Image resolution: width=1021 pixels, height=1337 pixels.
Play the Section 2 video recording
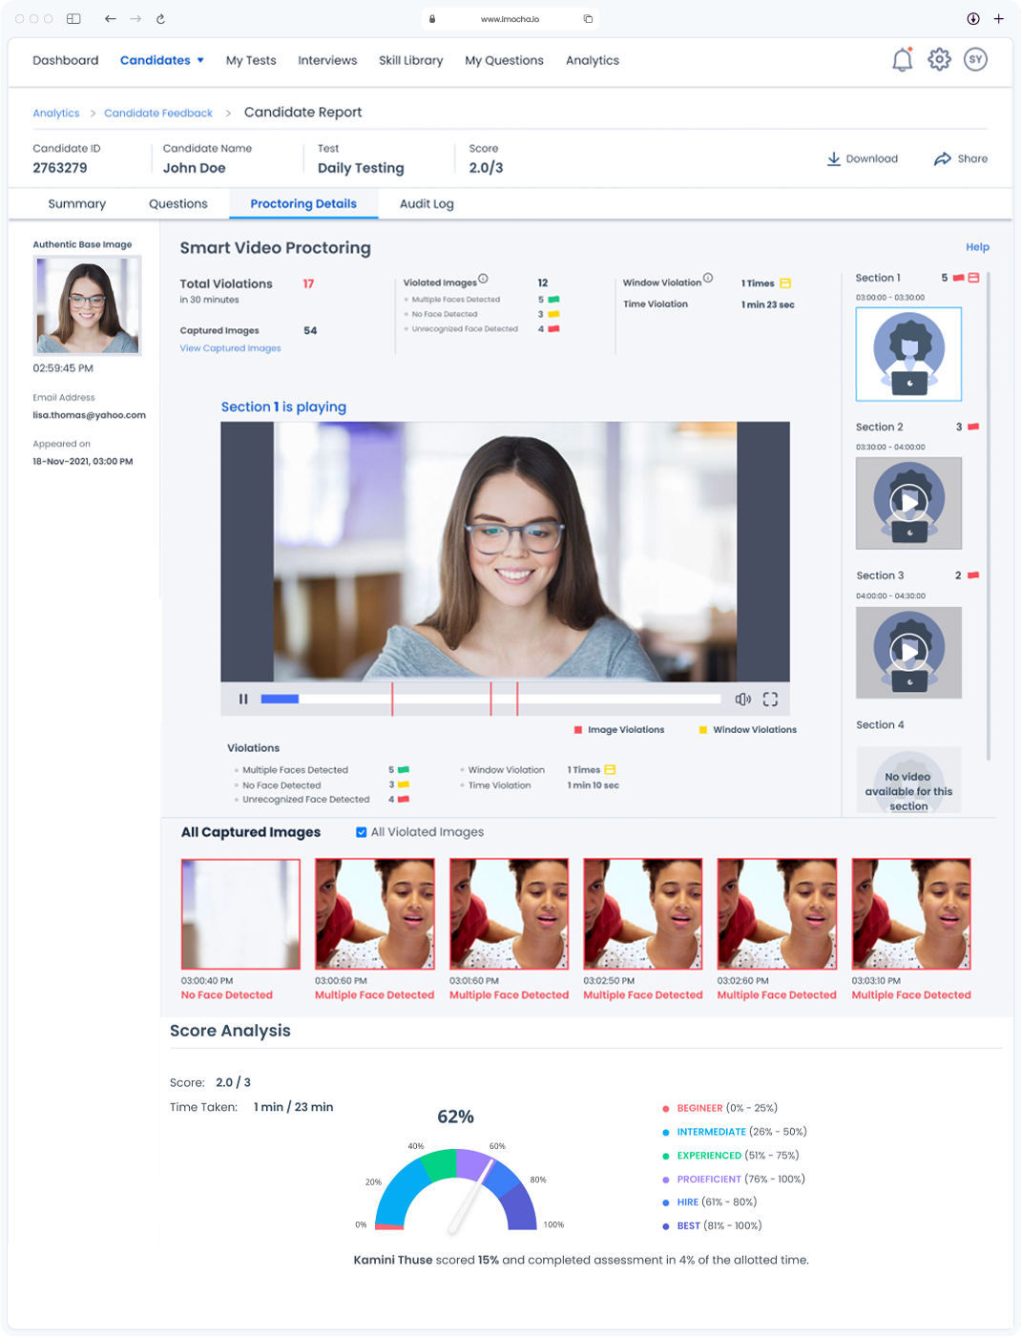click(908, 503)
